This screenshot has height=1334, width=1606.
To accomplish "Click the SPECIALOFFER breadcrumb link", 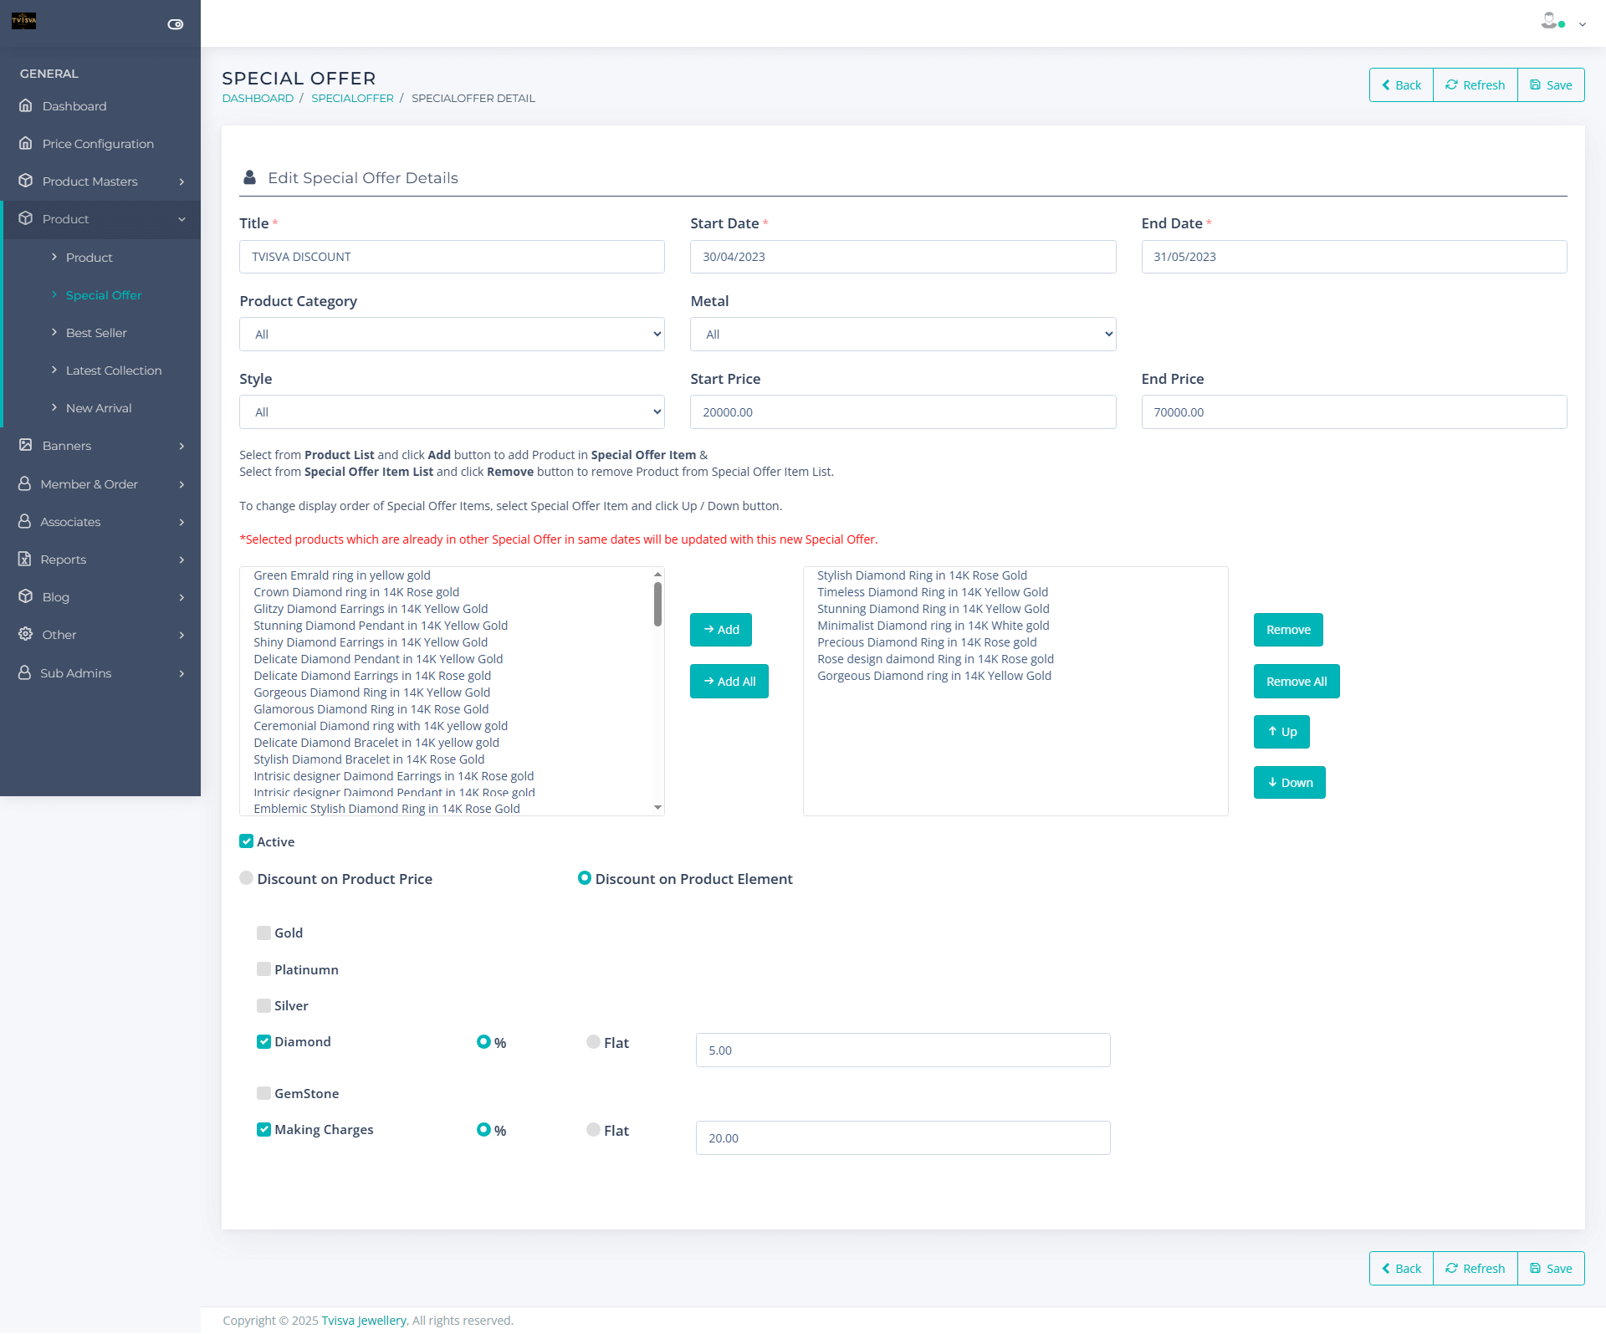I will [352, 98].
